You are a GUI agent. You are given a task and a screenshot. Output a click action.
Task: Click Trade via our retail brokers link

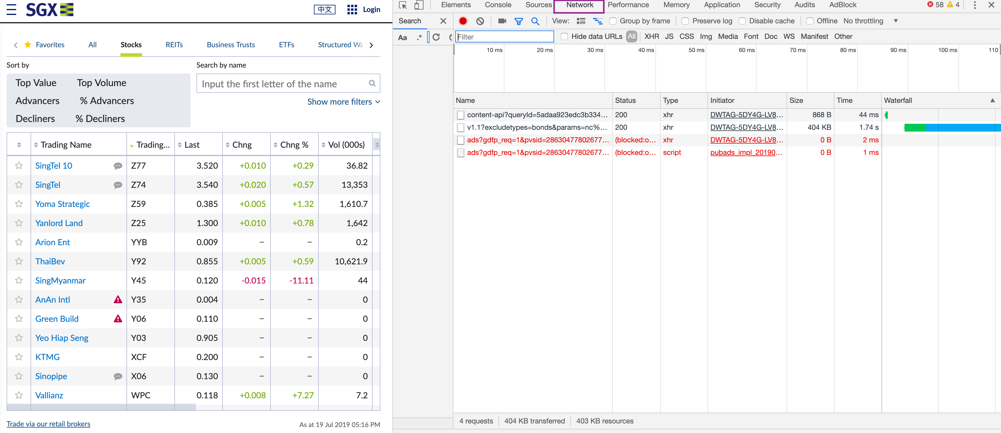(x=49, y=424)
